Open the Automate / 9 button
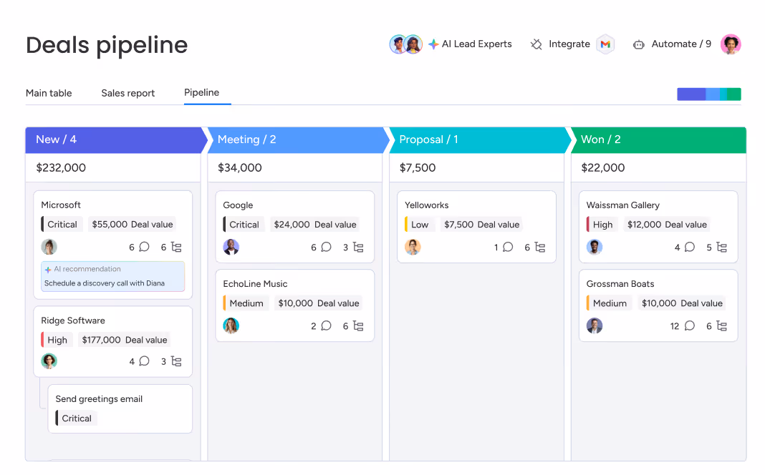The height and width of the screenshot is (475, 765). [x=681, y=44]
